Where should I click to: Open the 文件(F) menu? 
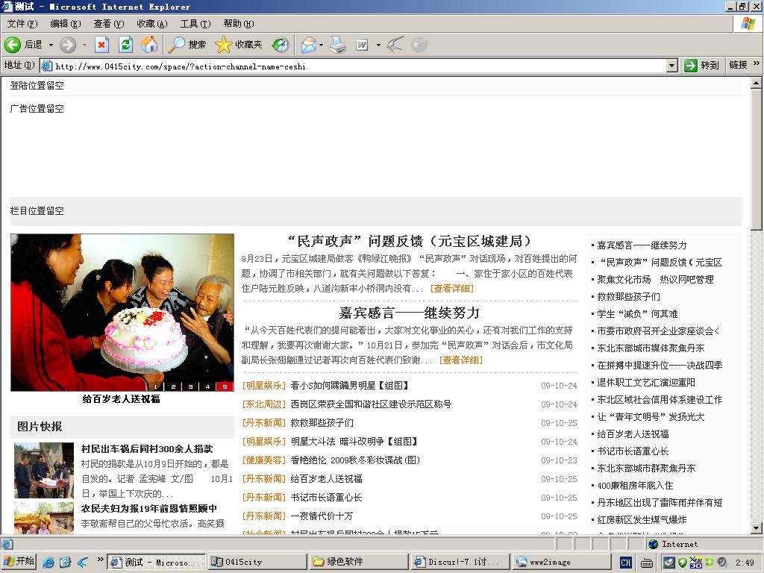pos(22,23)
